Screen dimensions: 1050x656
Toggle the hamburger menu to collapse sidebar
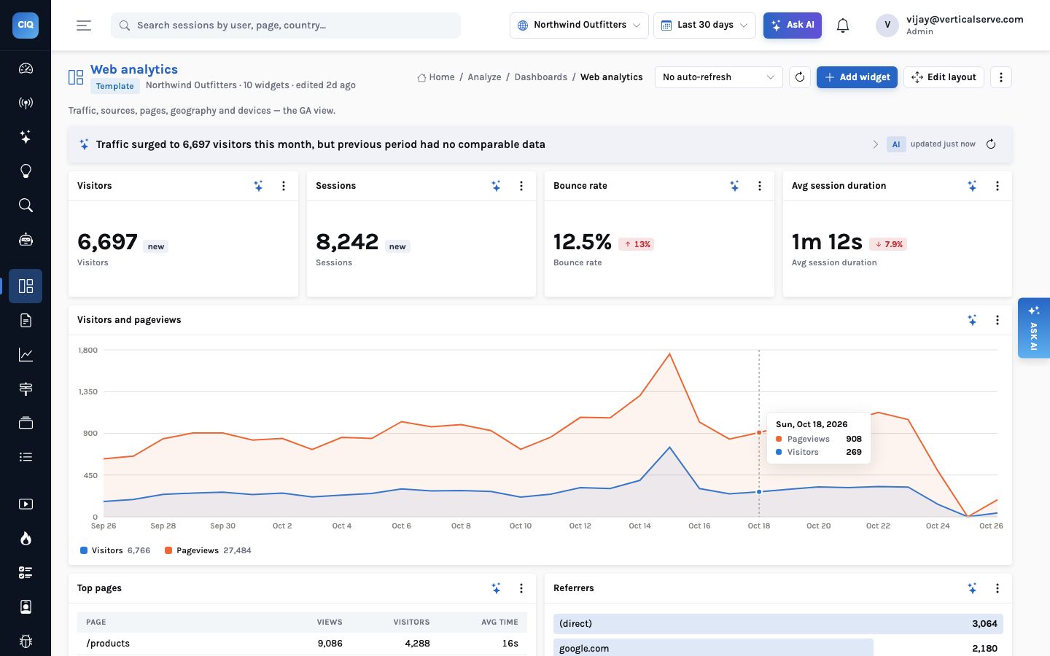click(x=84, y=26)
